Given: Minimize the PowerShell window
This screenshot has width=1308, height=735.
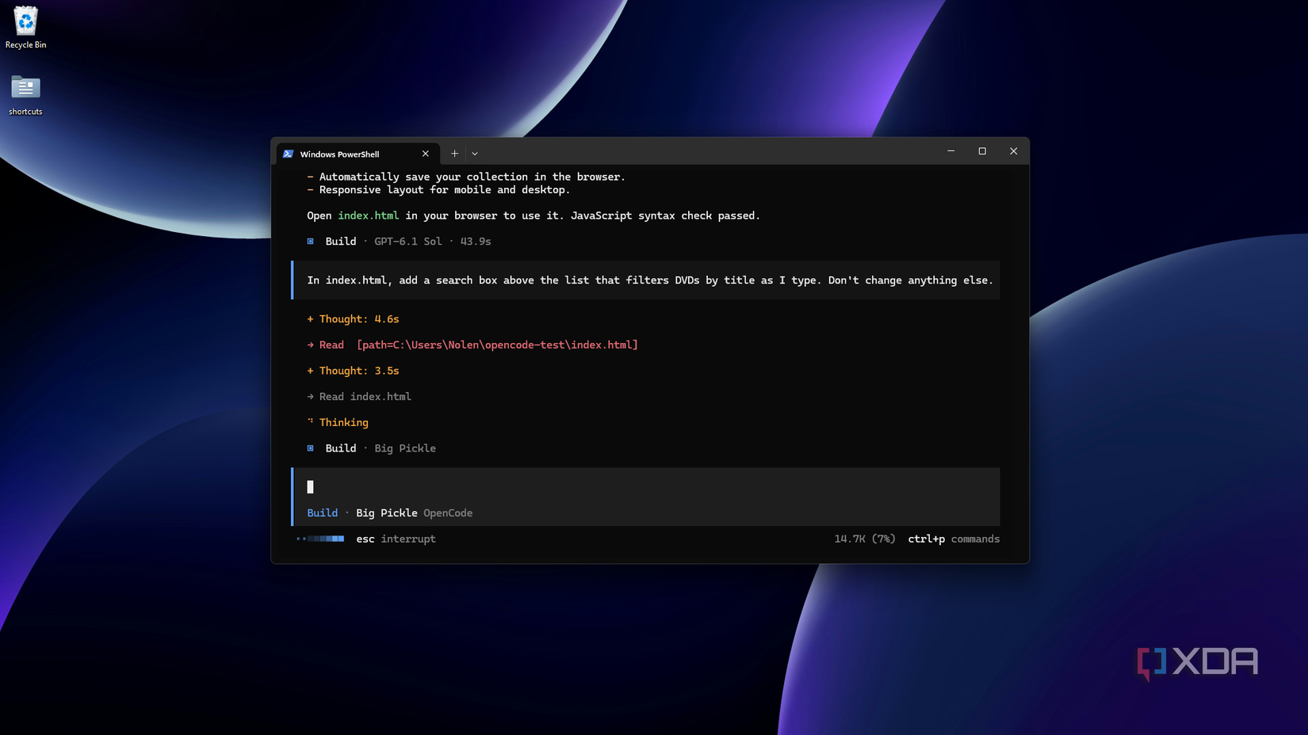Looking at the screenshot, I should pyautogui.click(x=951, y=151).
